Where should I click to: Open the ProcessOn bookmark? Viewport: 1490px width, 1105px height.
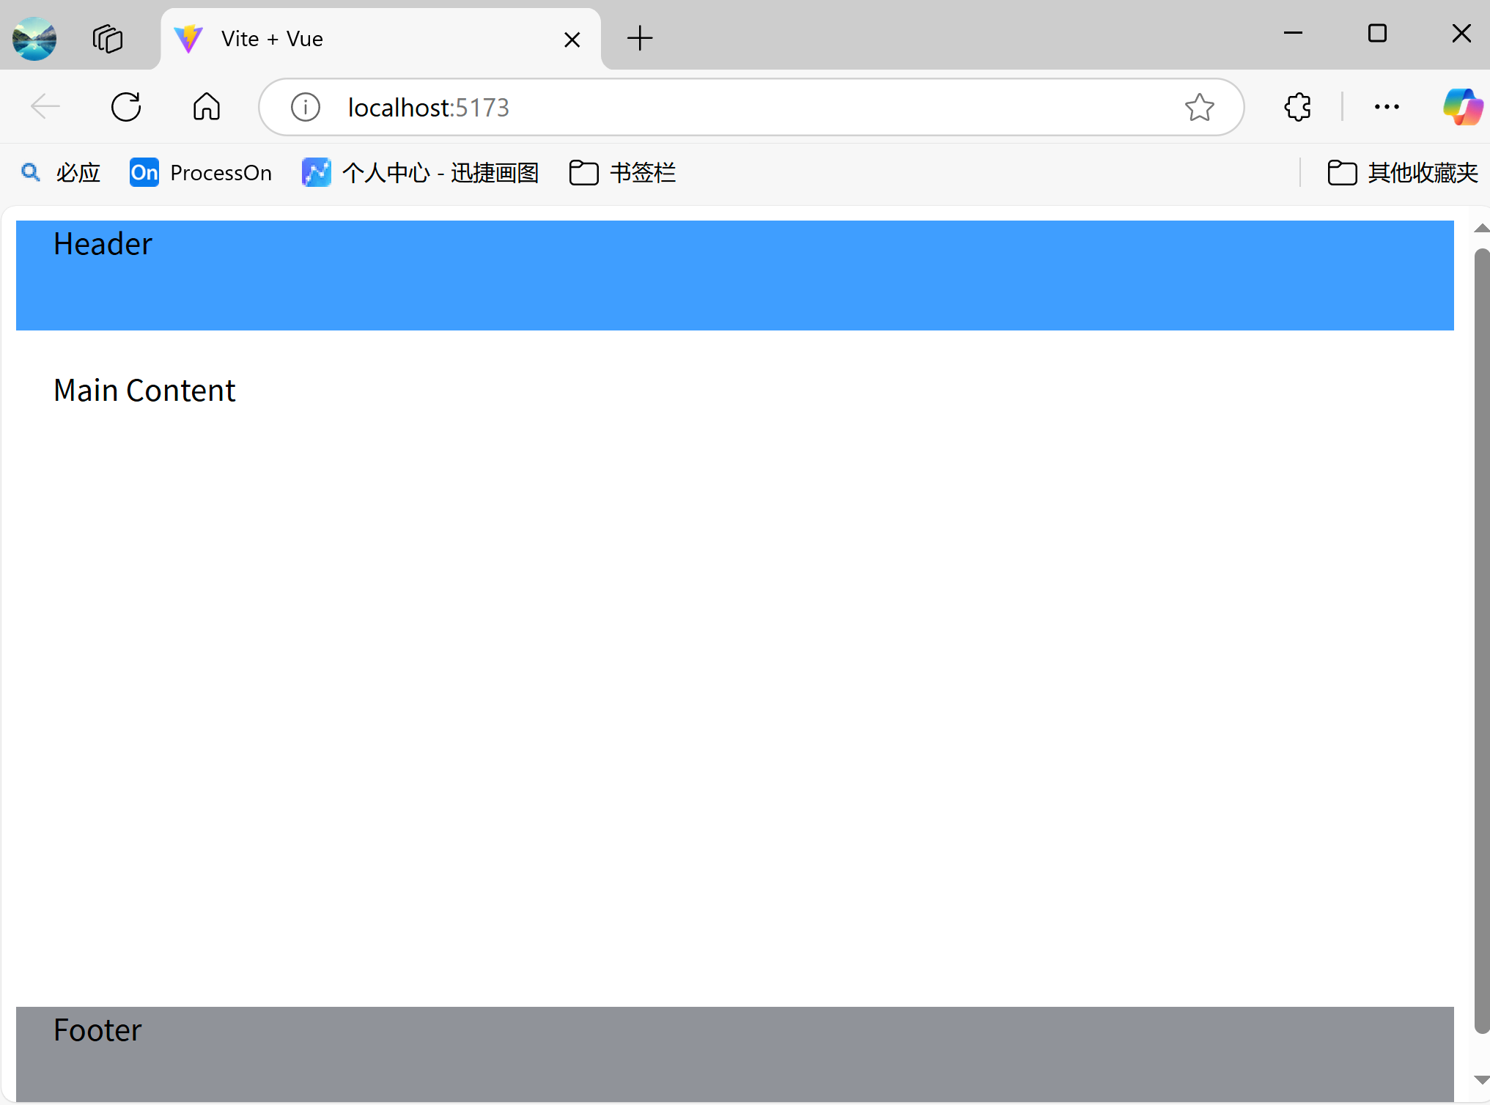pyautogui.click(x=201, y=173)
